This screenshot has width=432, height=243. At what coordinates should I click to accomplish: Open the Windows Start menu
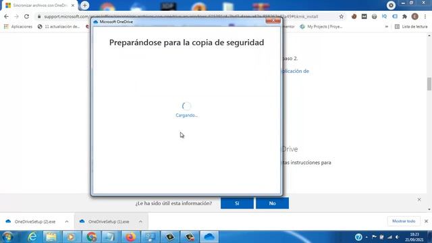(7, 237)
